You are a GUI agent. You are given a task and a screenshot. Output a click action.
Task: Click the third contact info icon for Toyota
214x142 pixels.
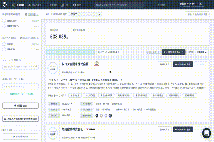click(106, 115)
